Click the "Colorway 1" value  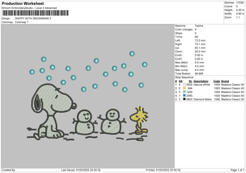22,22
